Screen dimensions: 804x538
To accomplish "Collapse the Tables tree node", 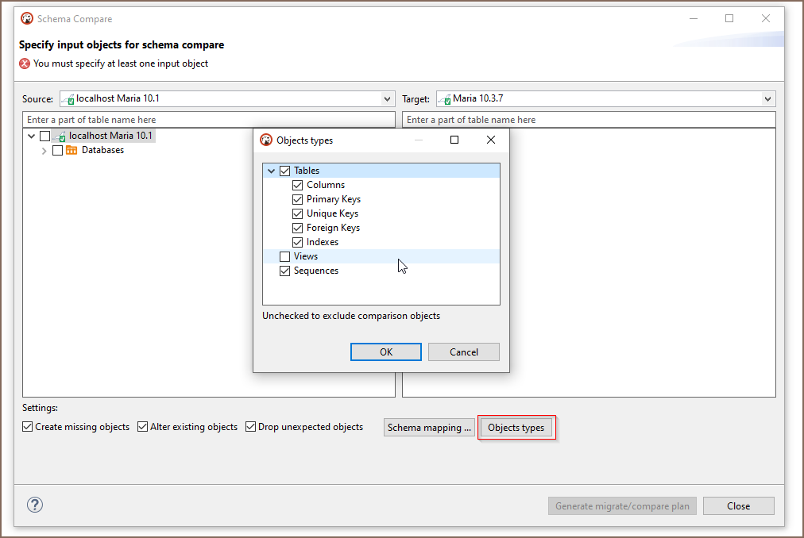I will coord(272,171).
